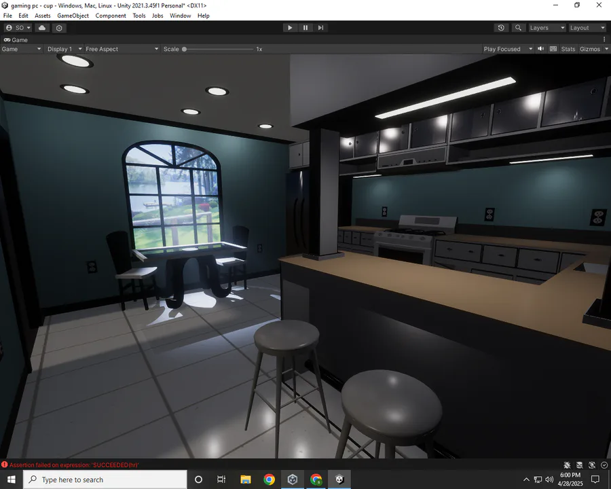Toggle the keyboard Shortcuts icon in the Game view
Image resolution: width=611 pixels, height=489 pixels.
click(553, 49)
